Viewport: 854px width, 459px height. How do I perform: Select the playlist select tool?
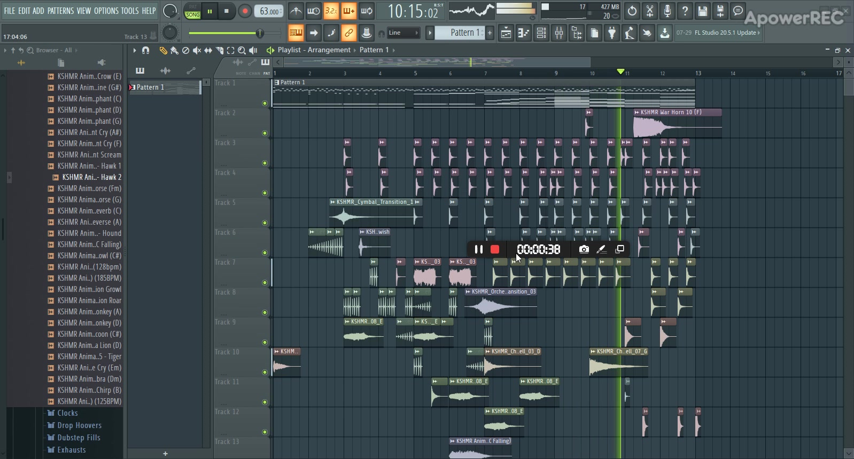(230, 50)
